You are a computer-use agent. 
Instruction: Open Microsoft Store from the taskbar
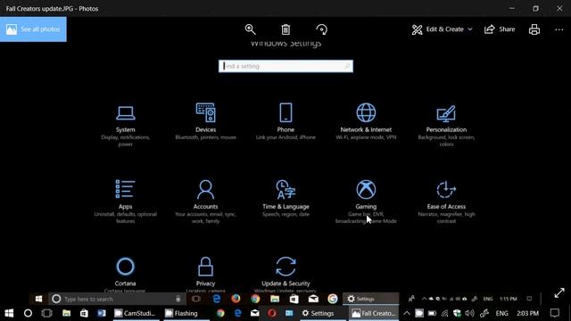[84, 313]
